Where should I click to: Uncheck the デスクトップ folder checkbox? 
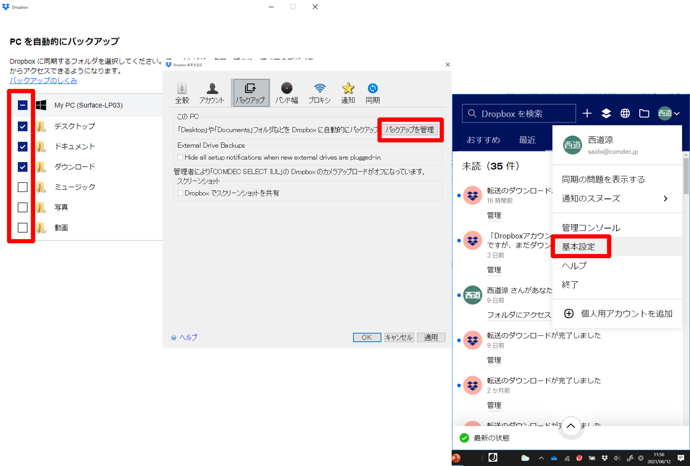[23, 126]
